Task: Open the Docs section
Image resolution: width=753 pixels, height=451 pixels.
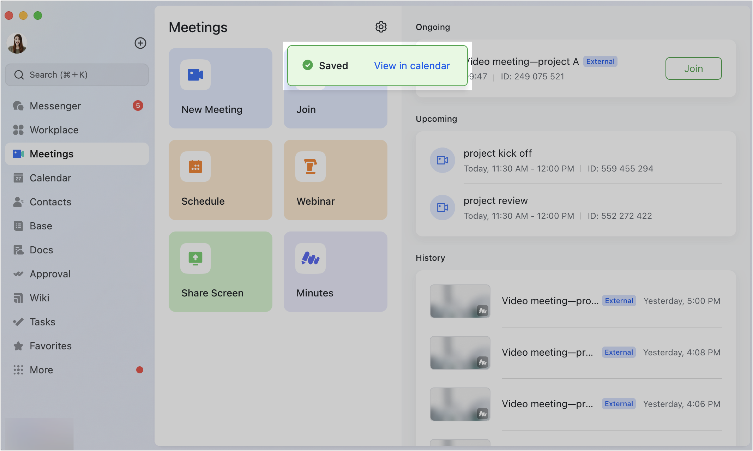Action: click(x=41, y=250)
